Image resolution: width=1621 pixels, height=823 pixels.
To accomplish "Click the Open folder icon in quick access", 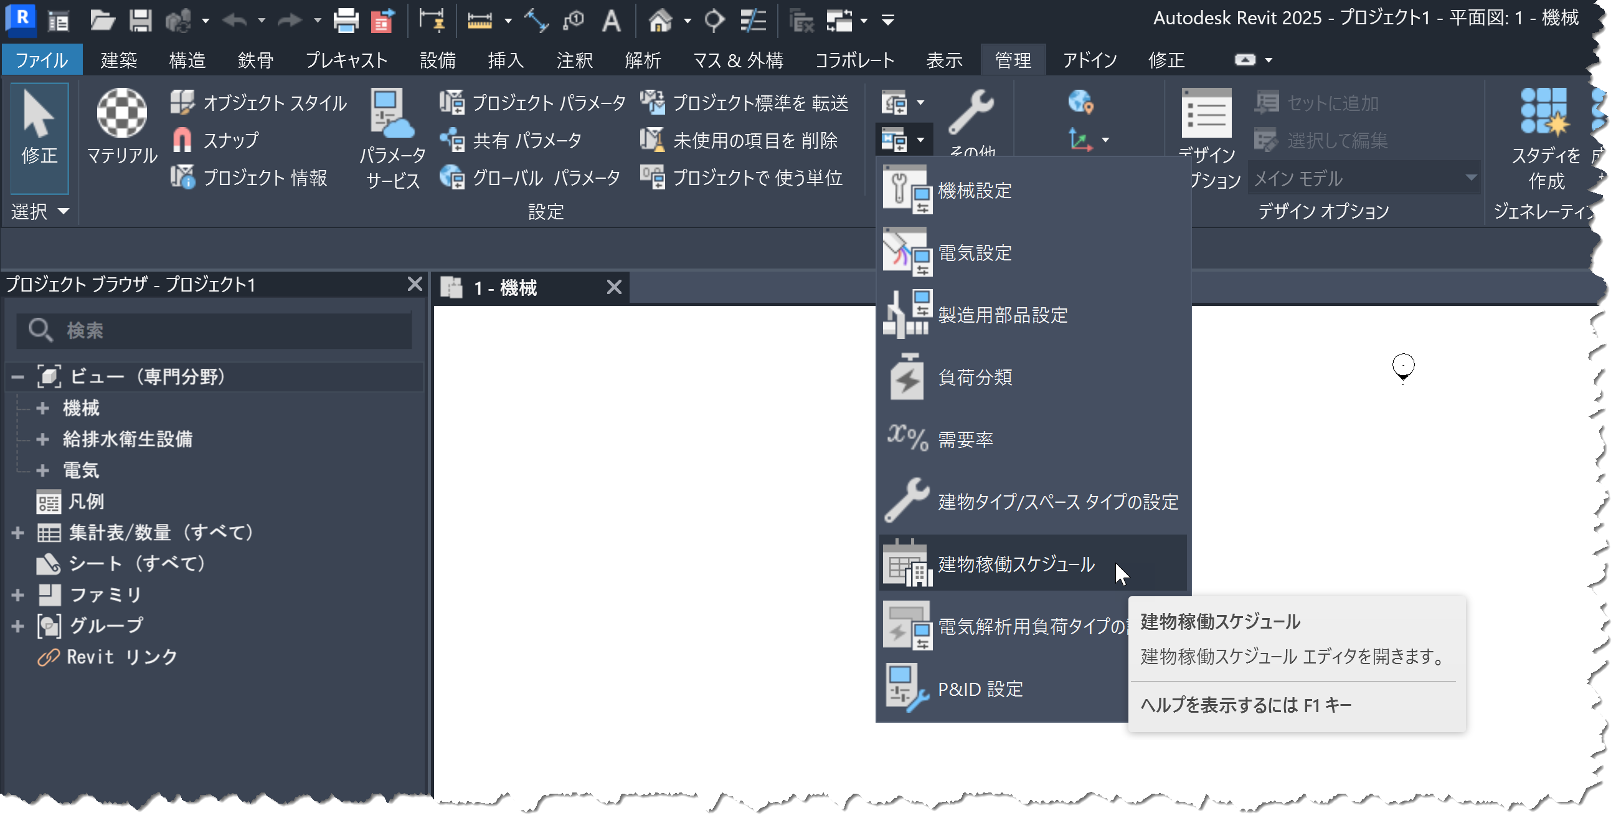I will (102, 20).
